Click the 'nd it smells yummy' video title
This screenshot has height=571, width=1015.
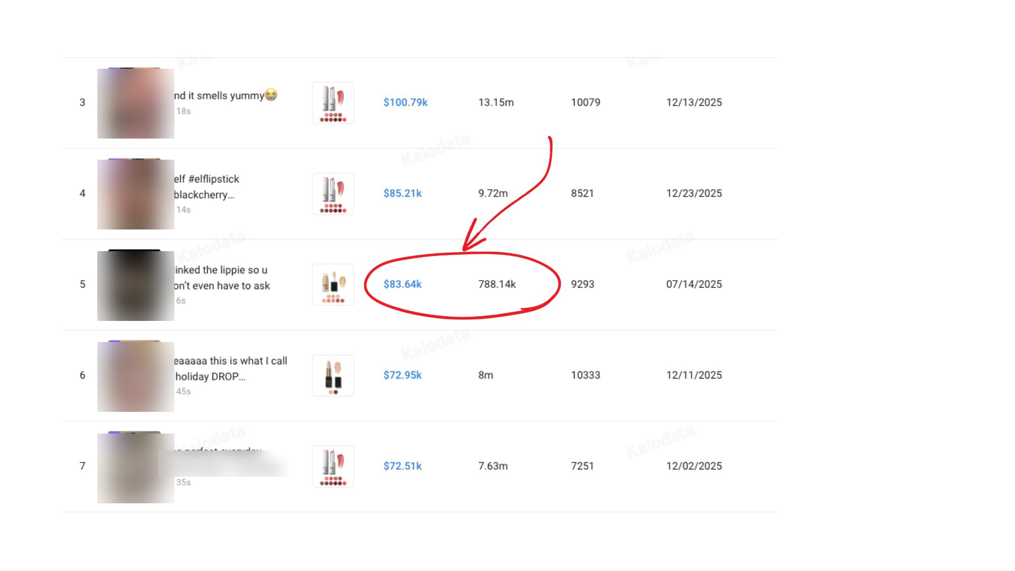pyautogui.click(x=226, y=95)
